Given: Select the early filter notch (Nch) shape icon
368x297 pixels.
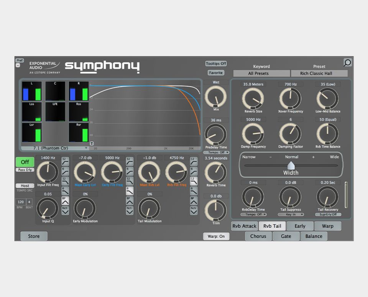Looking at the screenshot, I should [130, 210].
